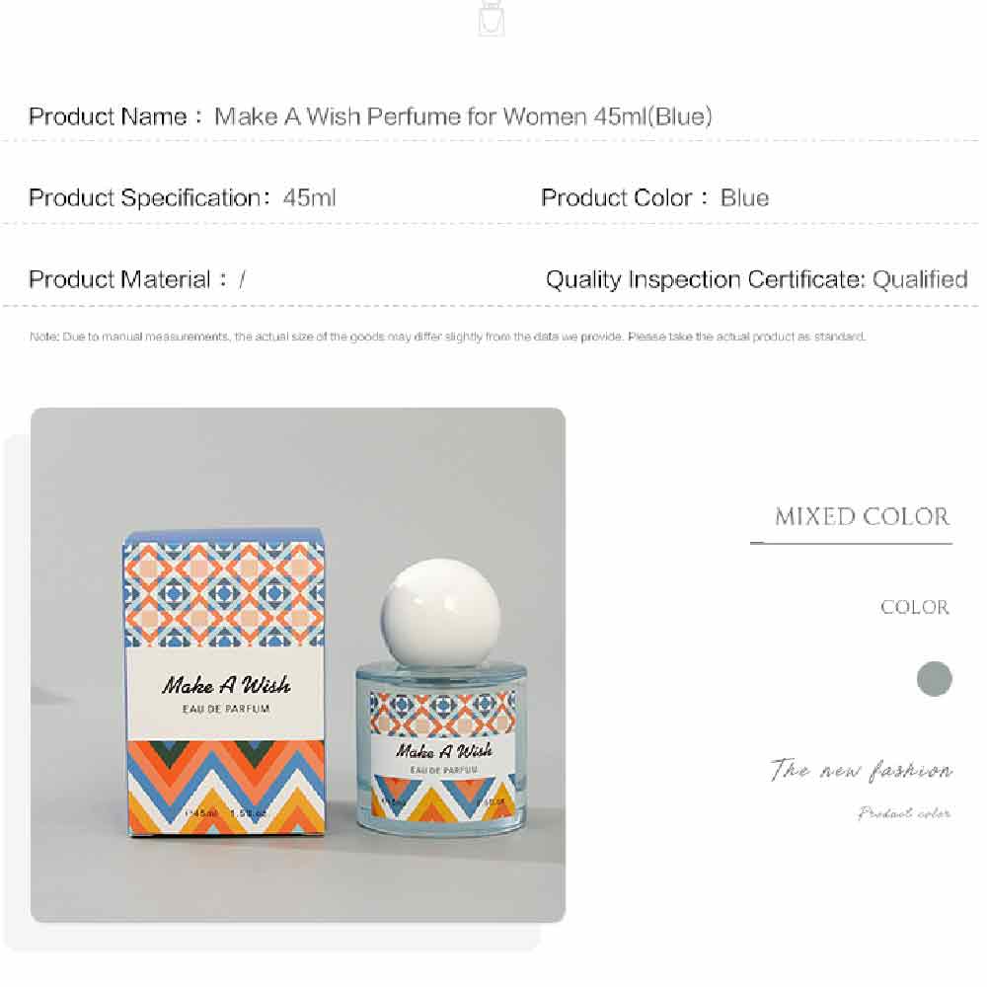Click "The new fashion" script text

[x=861, y=769]
